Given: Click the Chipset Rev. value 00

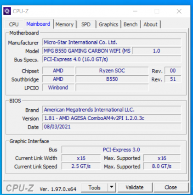Looking at the screenshot, I should 173,71.
